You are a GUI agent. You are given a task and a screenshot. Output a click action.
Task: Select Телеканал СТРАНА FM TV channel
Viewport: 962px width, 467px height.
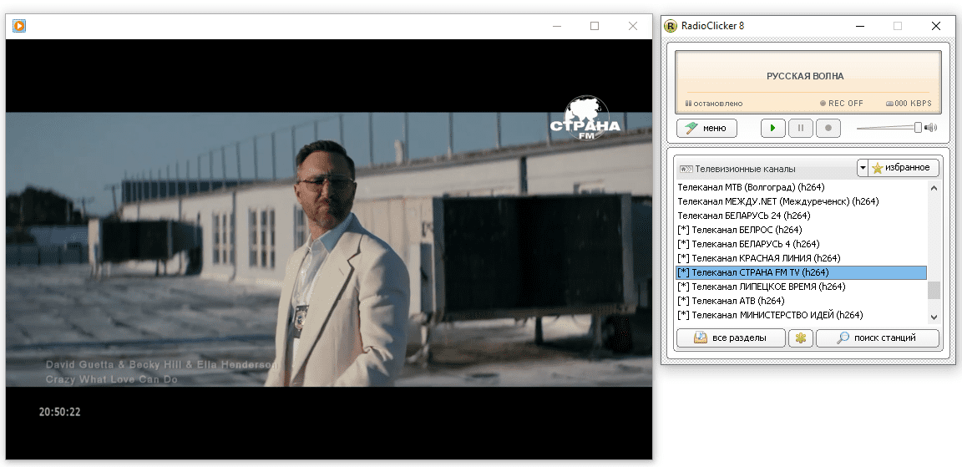tap(802, 272)
